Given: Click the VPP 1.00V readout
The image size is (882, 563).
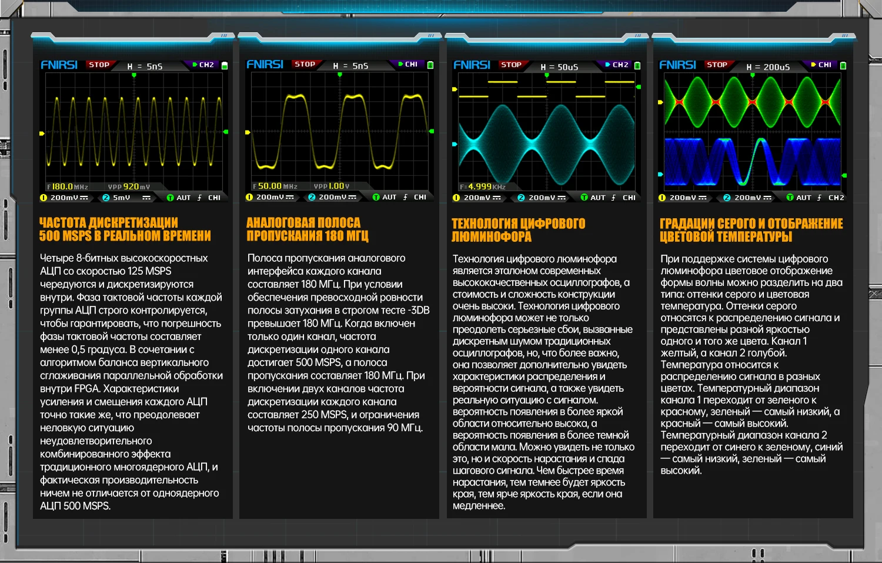Looking at the screenshot, I should [x=332, y=186].
